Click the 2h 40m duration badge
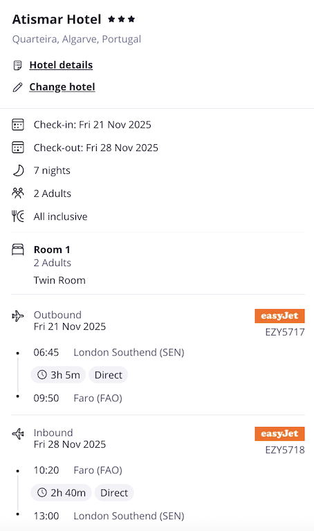Image resolution: width=314 pixels, height=531 pixels. tap(61, 493)
